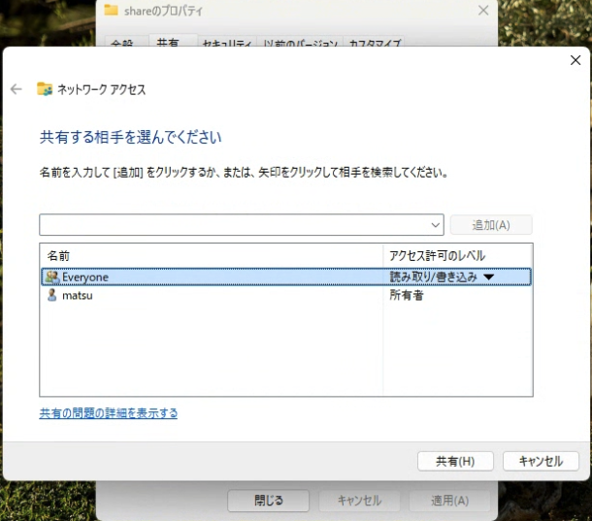Image resolution: width=592 pixels, height=521 pixels.
Task: Expand the user name combo box arrow
Action: (435, 225)
